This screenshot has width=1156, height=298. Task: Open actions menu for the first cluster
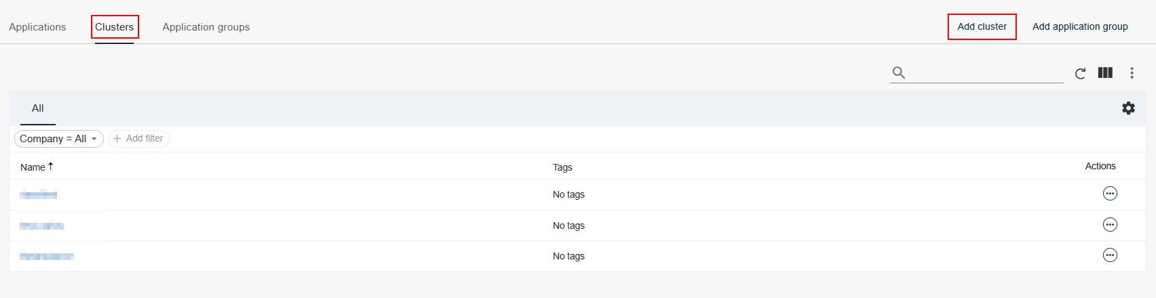[x=1110, y=194]
